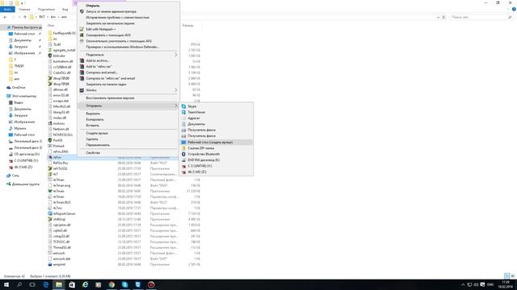Image resolution: width=517 pixels, height=290 pixels.
Task: Select Свойства at menu bottom
Action: 93,153
